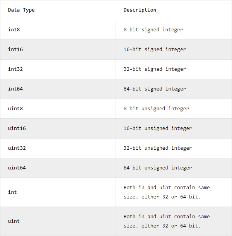
Task: Click the "32-bit signed integer" description
Action: pos(155,69)
